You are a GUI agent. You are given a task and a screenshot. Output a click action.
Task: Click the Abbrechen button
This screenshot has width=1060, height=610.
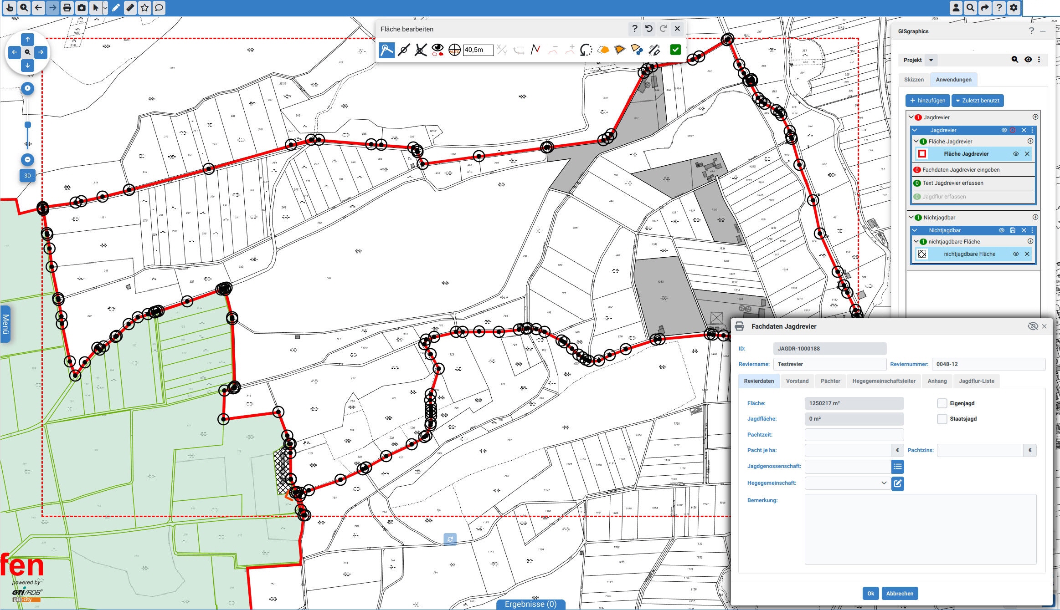pos(900,594)
